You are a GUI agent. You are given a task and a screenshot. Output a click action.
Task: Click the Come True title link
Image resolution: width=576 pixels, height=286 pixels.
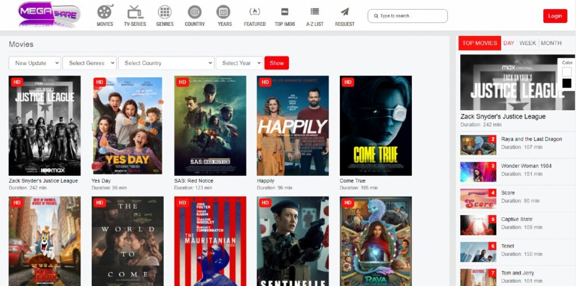[x=353, y=180]
